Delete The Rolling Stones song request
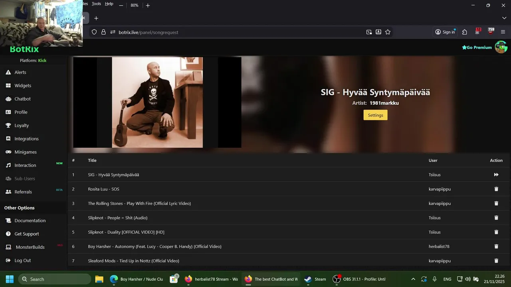 (x=496, y=203)
